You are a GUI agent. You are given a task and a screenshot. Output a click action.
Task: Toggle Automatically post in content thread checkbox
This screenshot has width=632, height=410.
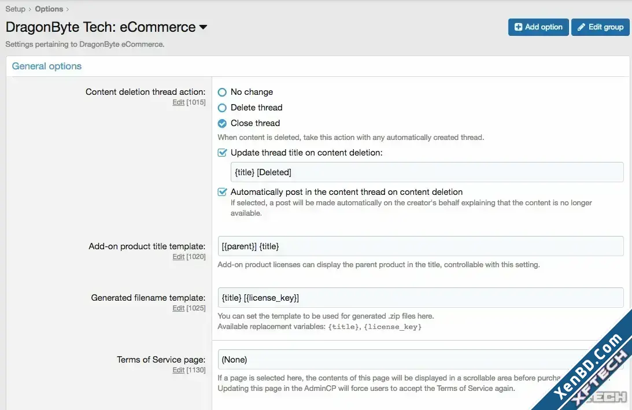(x=222, y=192)
